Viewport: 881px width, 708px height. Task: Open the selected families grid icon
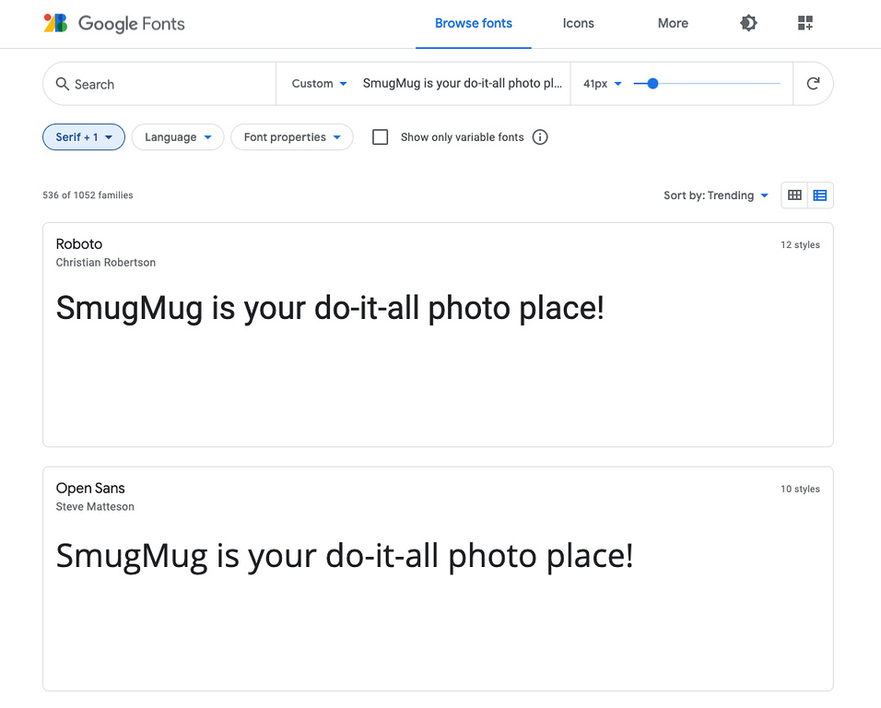coord(805,23)
